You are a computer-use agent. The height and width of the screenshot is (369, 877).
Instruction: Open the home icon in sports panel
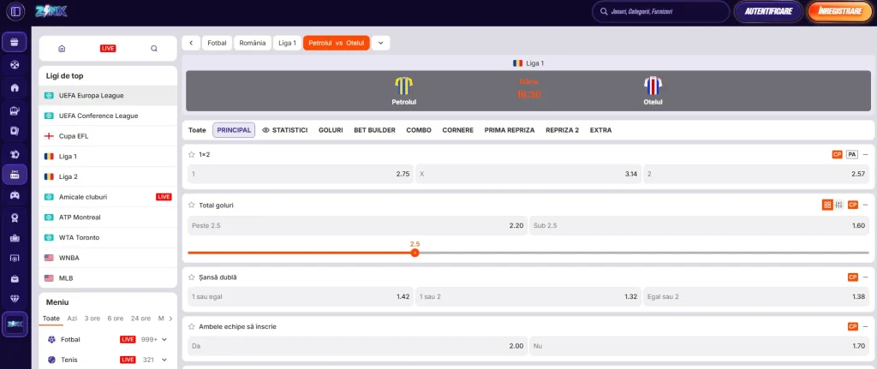pos(62,49)
